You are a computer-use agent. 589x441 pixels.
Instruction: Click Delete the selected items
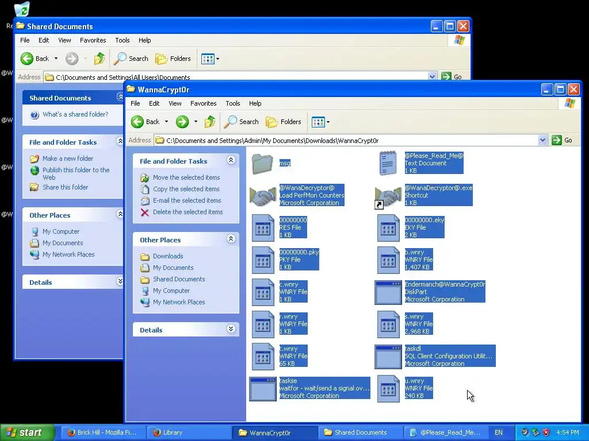(188, 212)
